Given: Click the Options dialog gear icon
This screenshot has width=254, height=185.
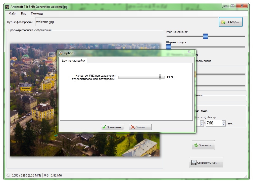Looking at the screenshot, I should pos(61,53).
